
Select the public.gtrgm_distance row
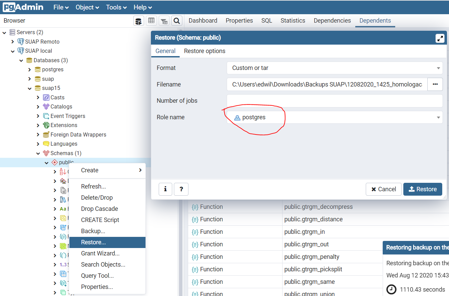[318, 219]
